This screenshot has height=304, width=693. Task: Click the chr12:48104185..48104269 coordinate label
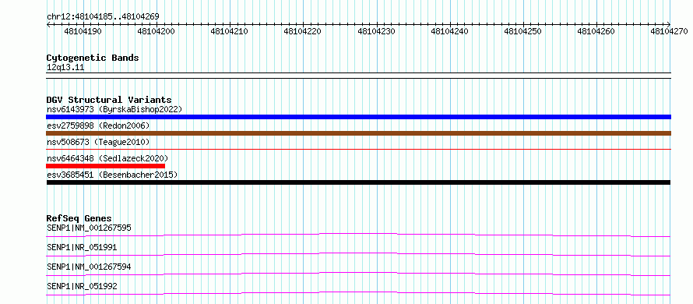click(103, 17)
